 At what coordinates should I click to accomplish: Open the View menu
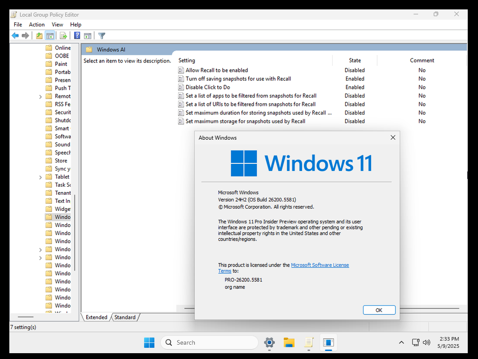click(57, 25)
